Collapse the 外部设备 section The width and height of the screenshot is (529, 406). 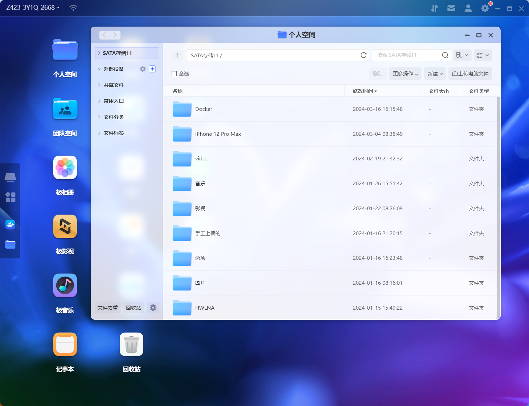click(99, 69)
